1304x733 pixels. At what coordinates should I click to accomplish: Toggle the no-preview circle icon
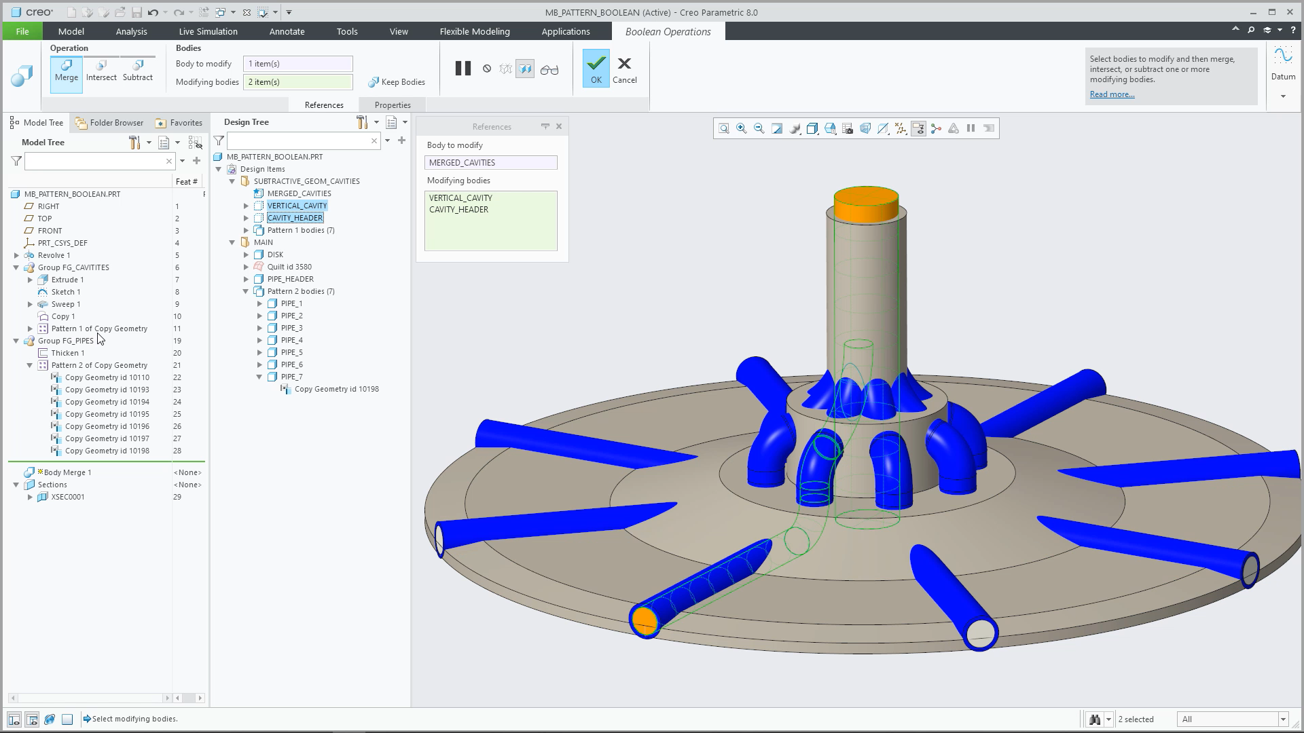487,69
